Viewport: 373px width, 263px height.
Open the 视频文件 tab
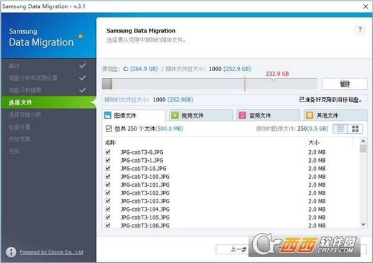tap(201, 115)
